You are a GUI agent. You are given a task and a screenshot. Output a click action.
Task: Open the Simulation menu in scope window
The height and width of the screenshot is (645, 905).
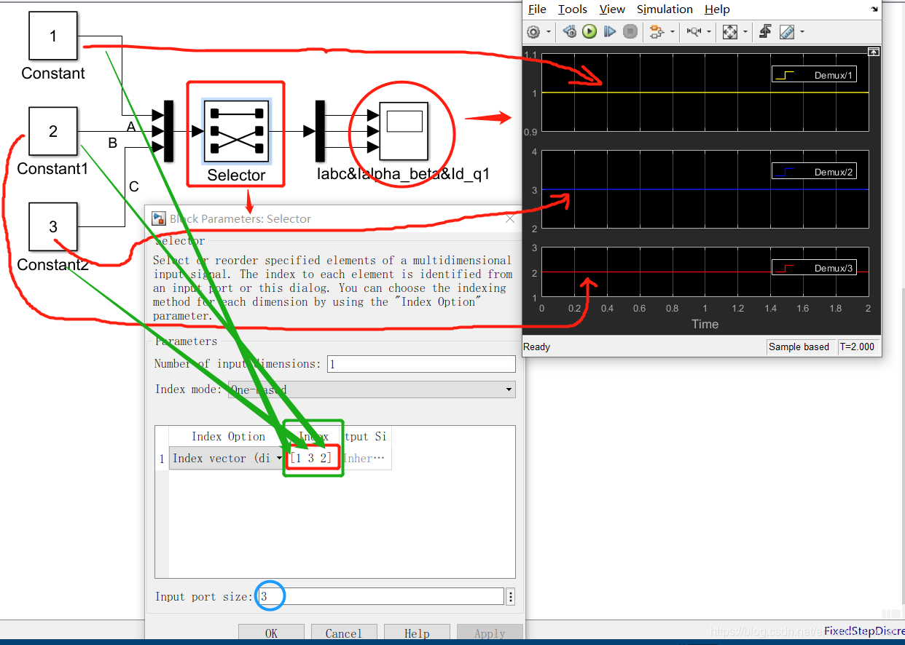(665, 9)
